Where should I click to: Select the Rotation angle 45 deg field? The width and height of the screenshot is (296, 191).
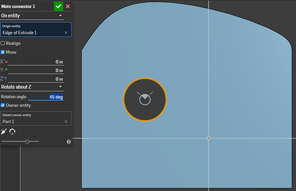45,97
